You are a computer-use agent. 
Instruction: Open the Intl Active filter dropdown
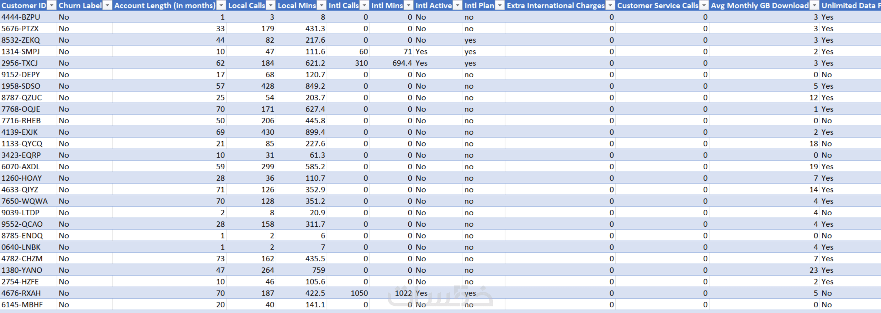458,5
